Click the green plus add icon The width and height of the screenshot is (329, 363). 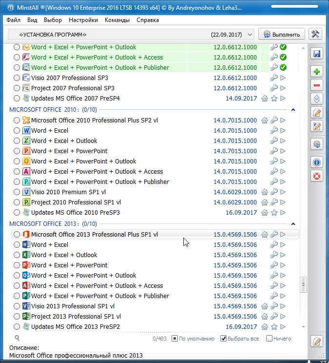point(316,72)
